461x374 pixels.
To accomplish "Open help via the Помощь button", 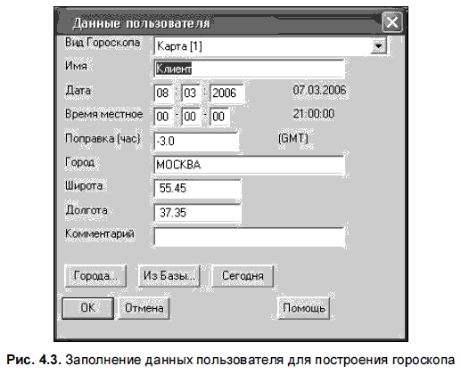I will point(303,308).
